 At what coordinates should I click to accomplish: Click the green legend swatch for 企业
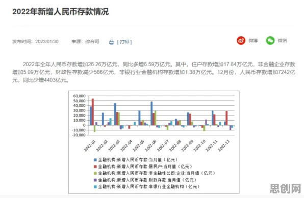pyautogui.click(x=95, y=173)
